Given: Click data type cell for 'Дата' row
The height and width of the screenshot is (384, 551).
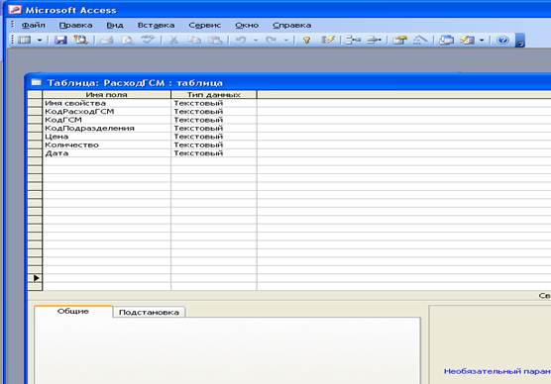Looking at the screenshot, I should click(x=214, y=153).
